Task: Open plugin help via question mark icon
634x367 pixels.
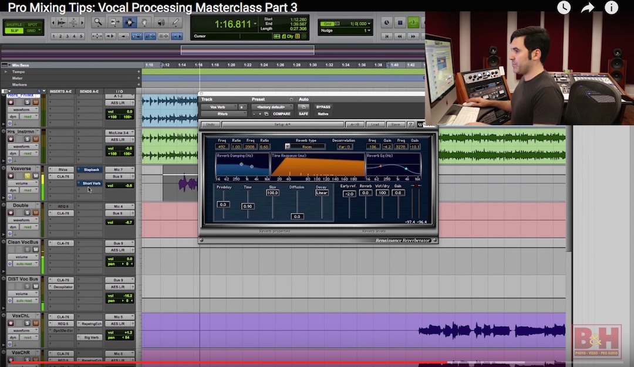Action: point(410,124)
